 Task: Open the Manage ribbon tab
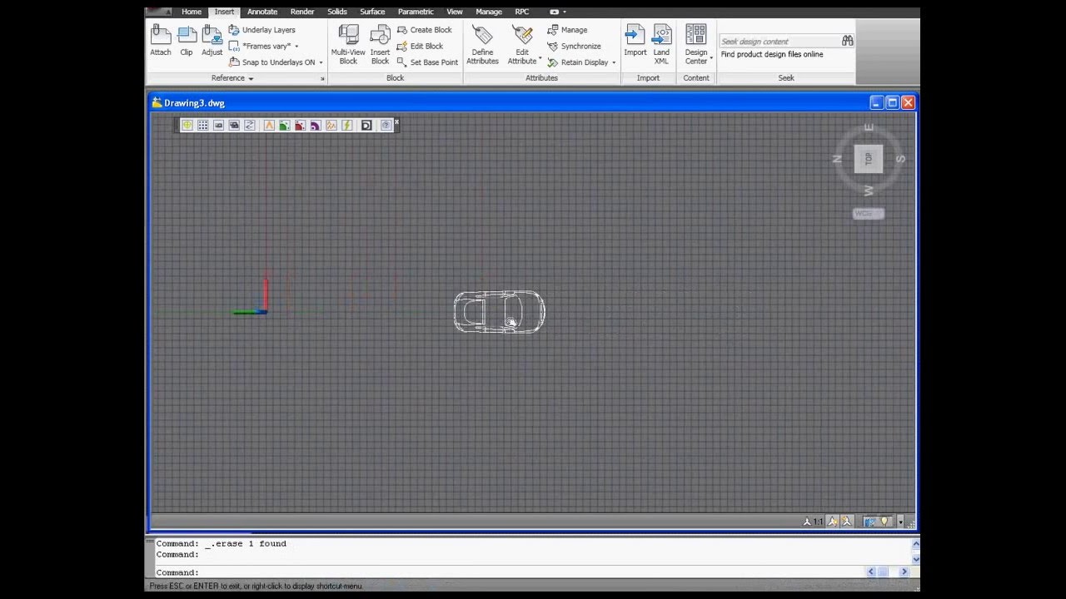click(x=489, y=12)
